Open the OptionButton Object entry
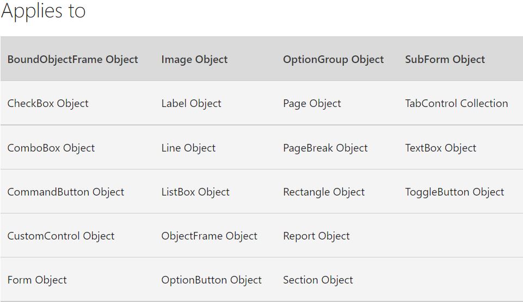Image resolution: width=523 pixels, height=302 pixels. click(211, 280)
